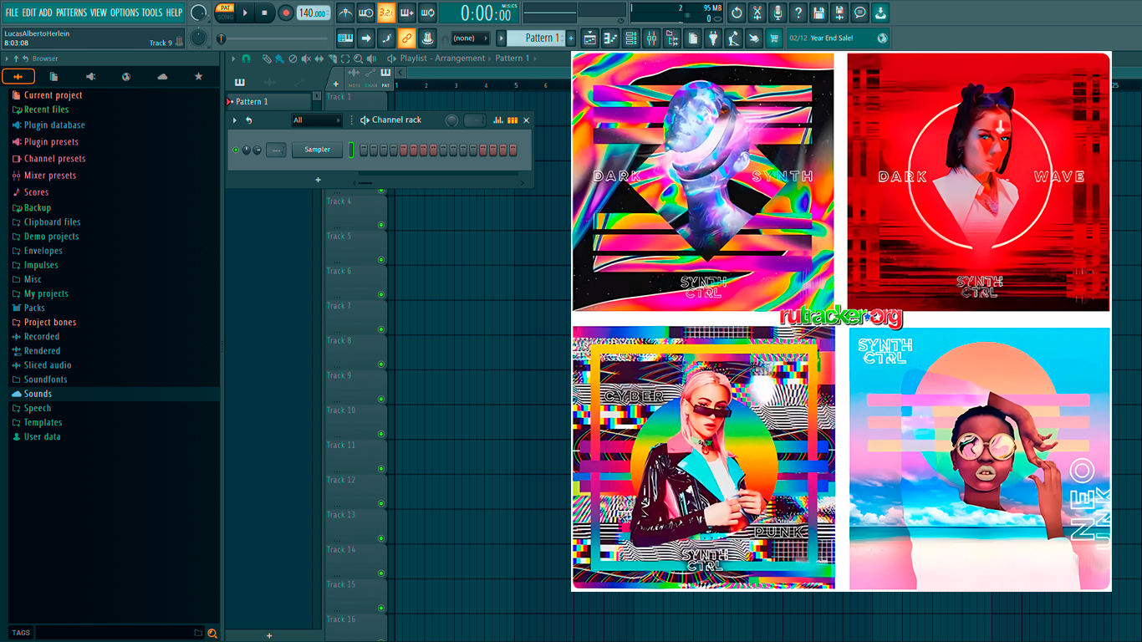Click the Play transport button
Viewport: 1142px width, 642px height.
(x=245, y=13)
